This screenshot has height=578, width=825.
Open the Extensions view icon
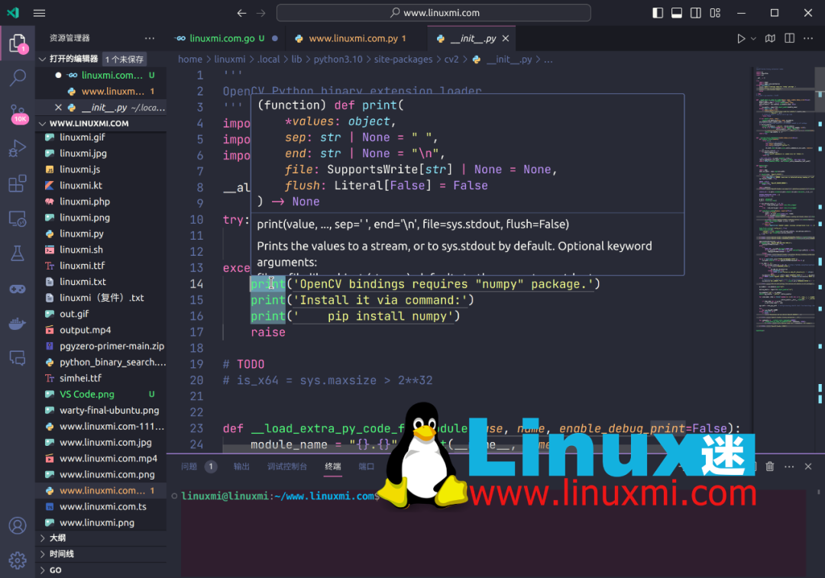pos(18,183)
